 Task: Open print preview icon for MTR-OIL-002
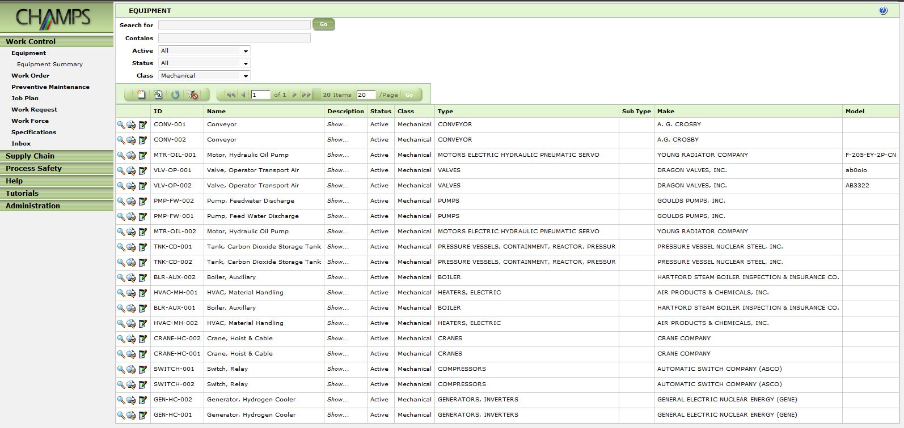(131, 232)
